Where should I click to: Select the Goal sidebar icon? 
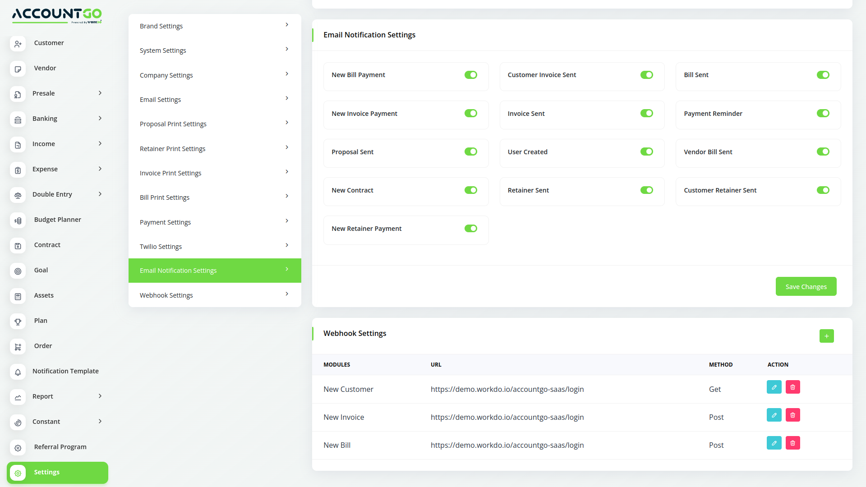pos(18,271)
